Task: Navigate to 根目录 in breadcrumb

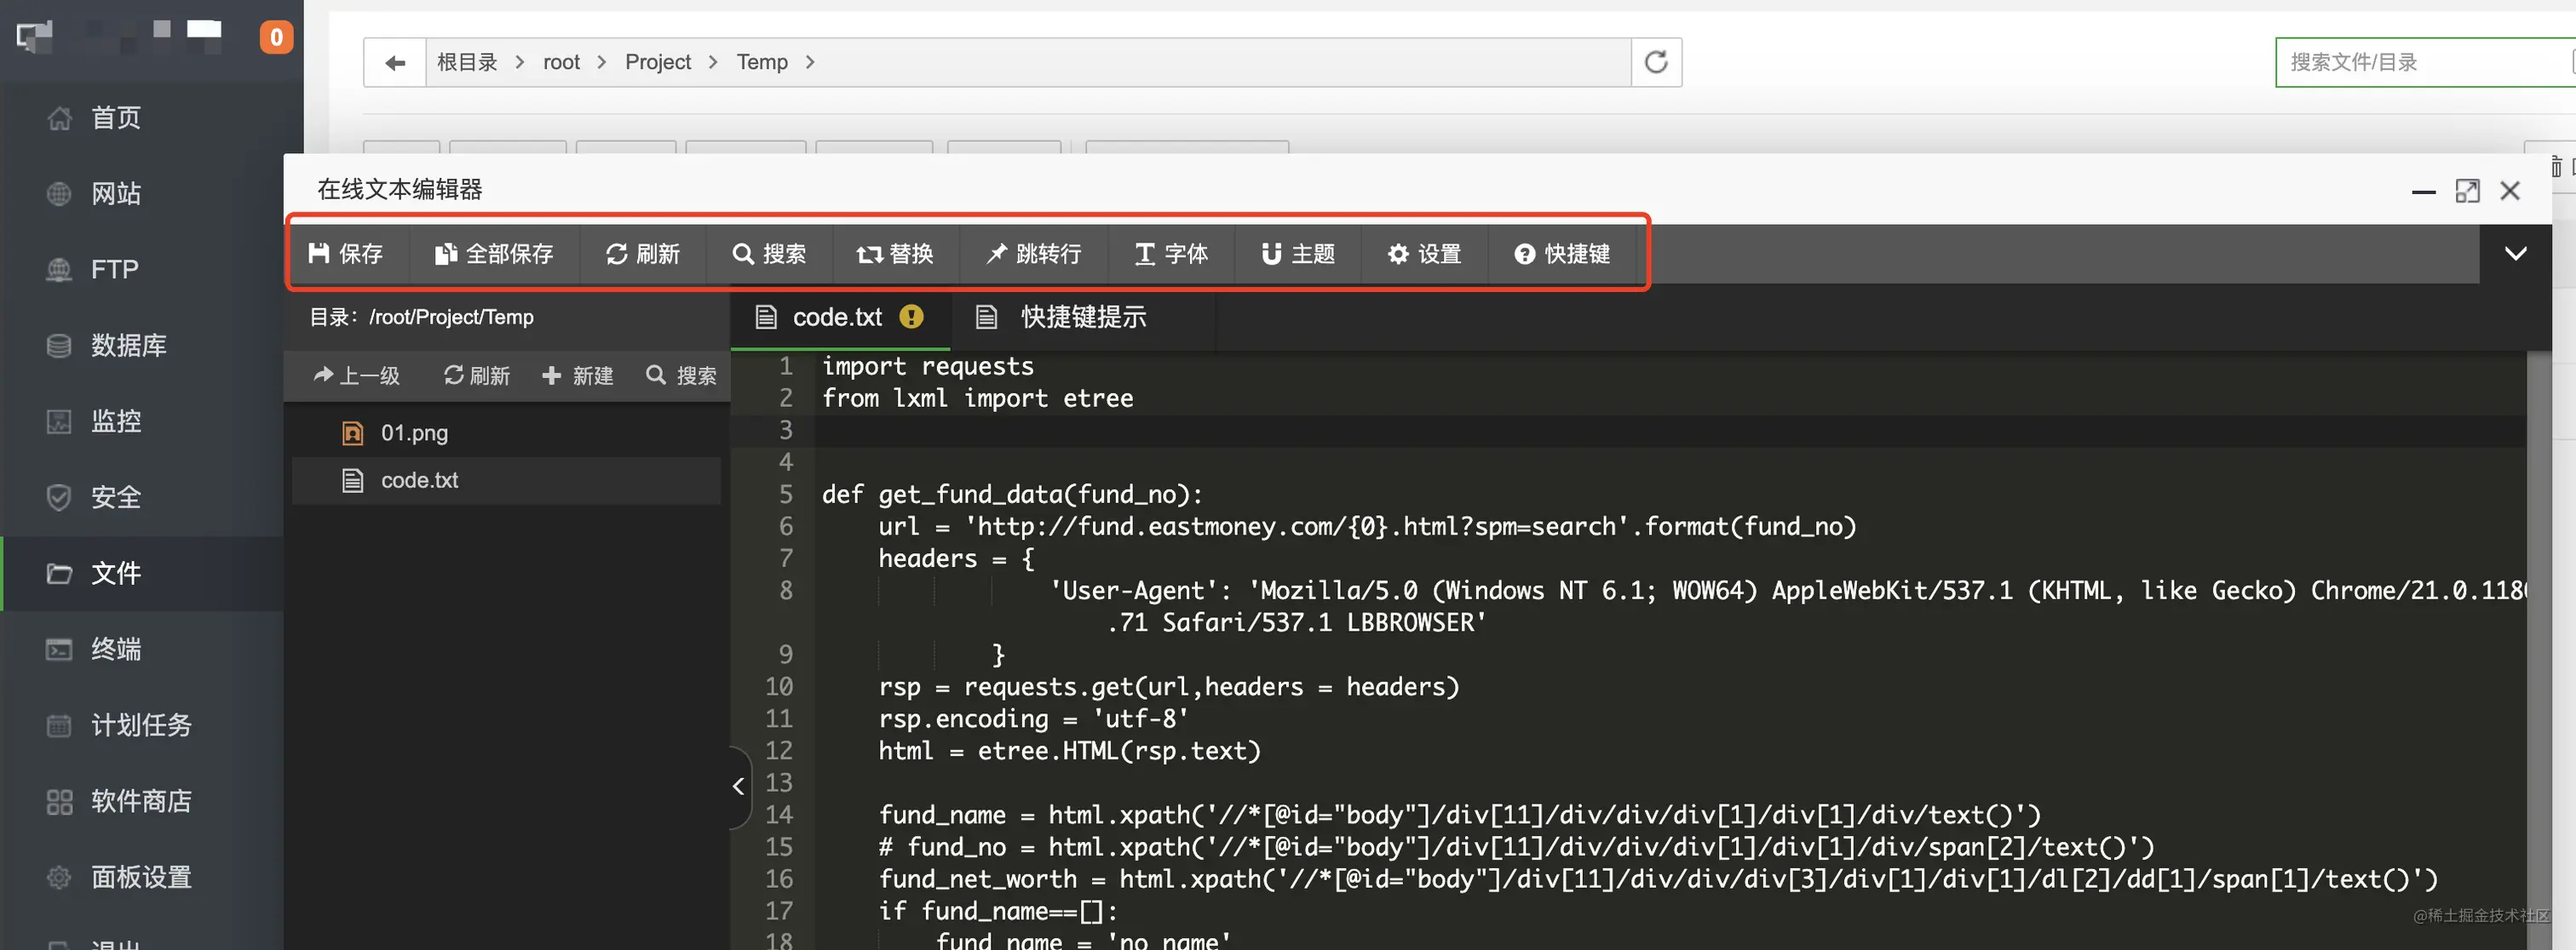Action: (467, 62)
